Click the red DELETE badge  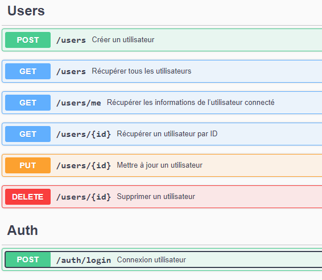click(x=28, y=197)
